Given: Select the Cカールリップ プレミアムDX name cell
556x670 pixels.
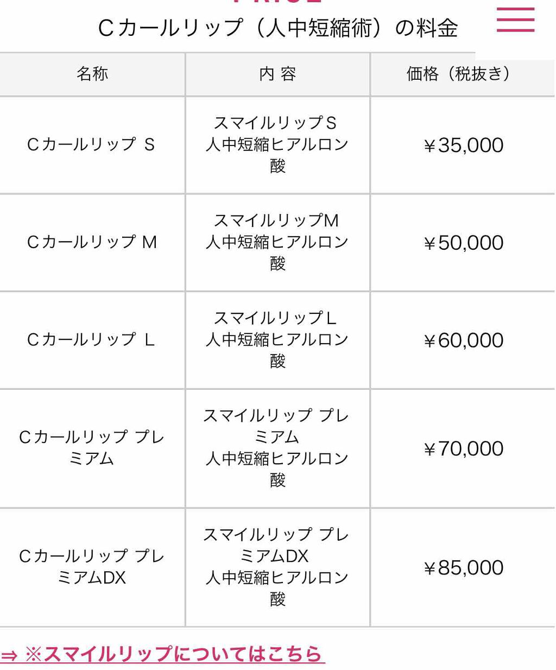Looking at the screenshot, I should pyautogui.click(x=92, y=567).
